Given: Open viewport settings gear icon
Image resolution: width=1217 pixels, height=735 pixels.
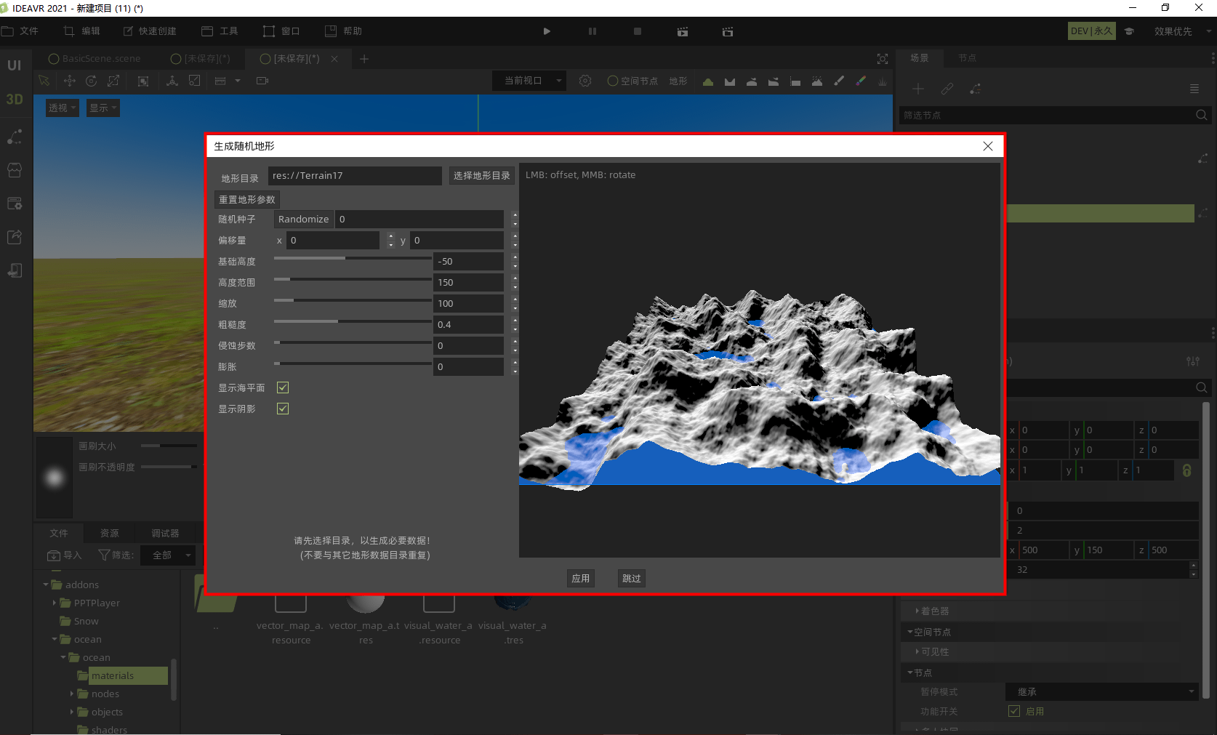Looking at the screenshot, I should point(585,81).
